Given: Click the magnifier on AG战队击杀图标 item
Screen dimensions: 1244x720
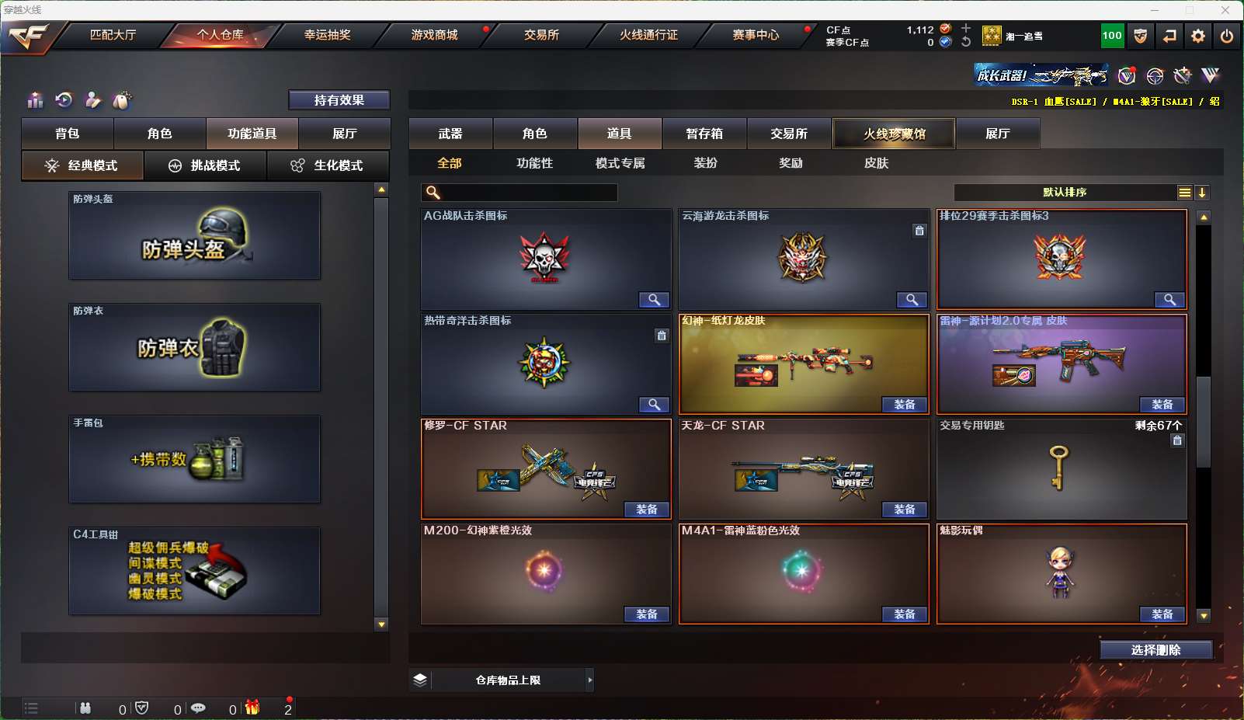Looking at the screenshot, I should (x=654, y=300).
